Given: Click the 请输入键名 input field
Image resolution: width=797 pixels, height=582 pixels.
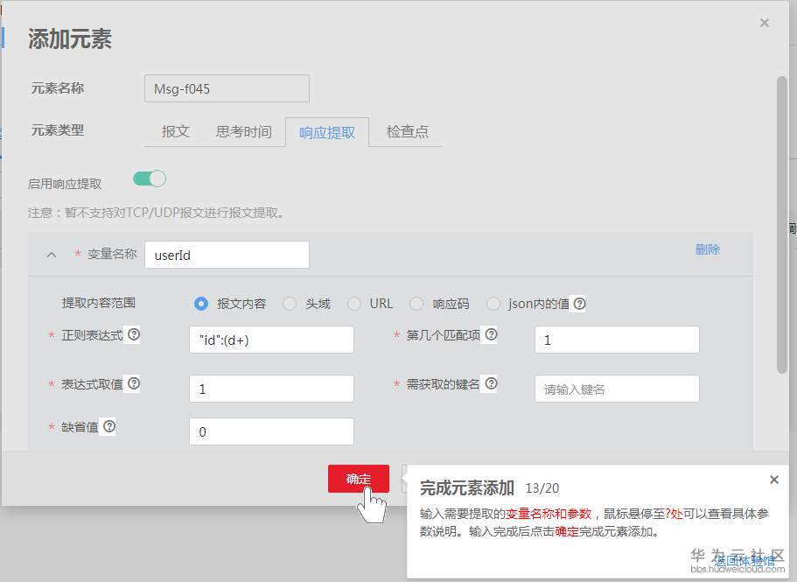Looking at the screenshot, I should coord(617,389).
